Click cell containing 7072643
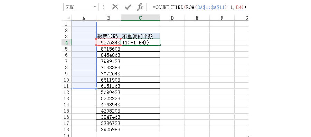Image resolution: width=311 pixels, height=137 pixels. coord(109,73)
